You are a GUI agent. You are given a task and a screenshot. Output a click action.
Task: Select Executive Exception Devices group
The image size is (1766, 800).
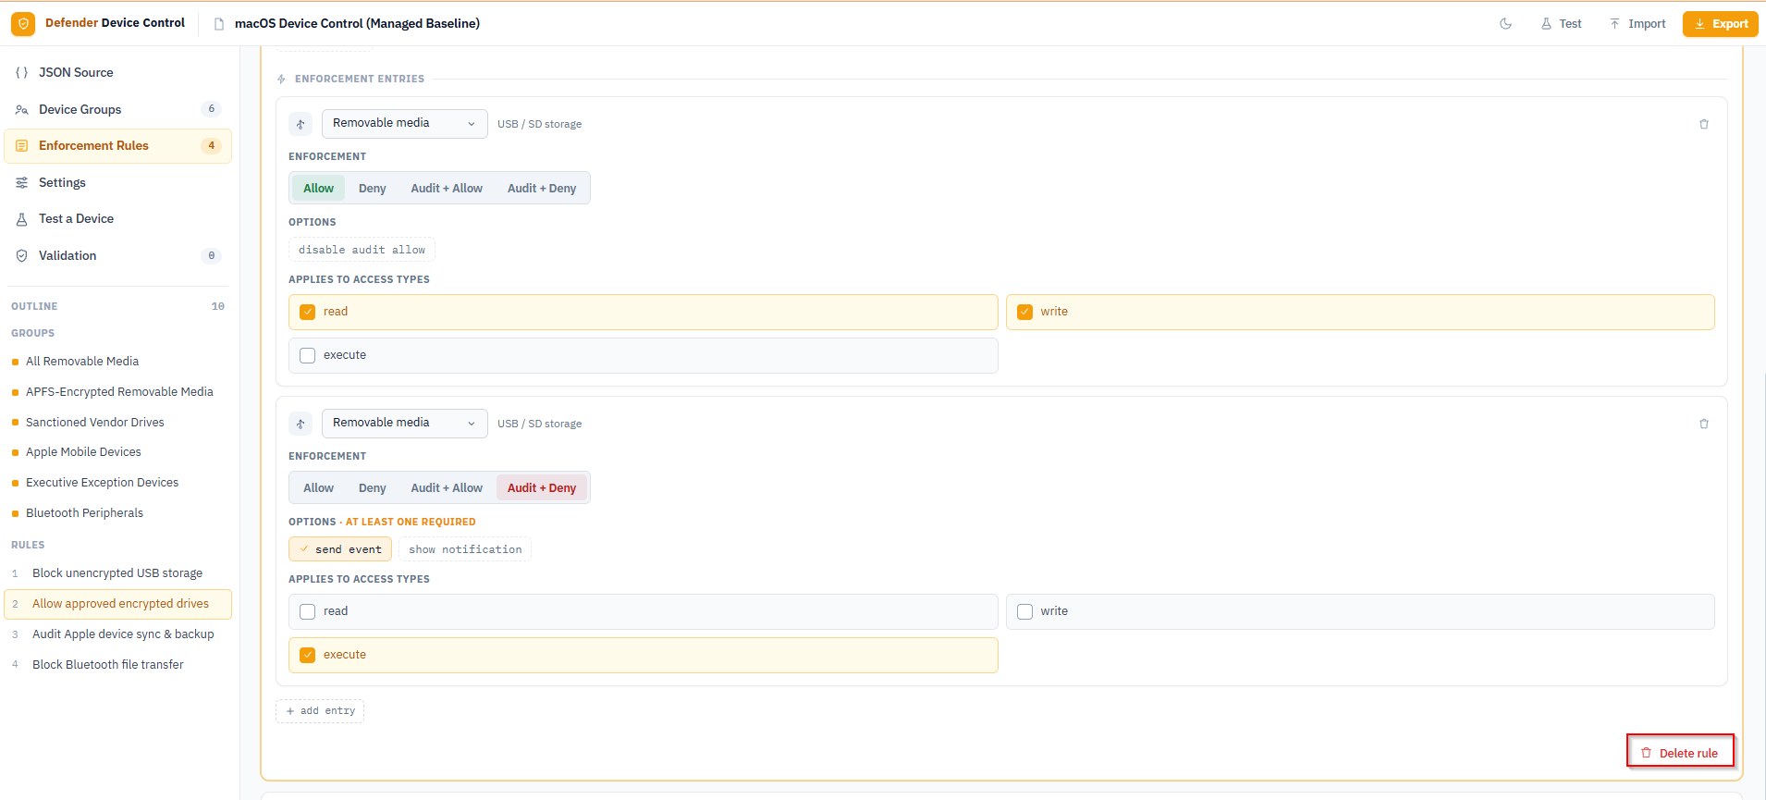(118, 483)
